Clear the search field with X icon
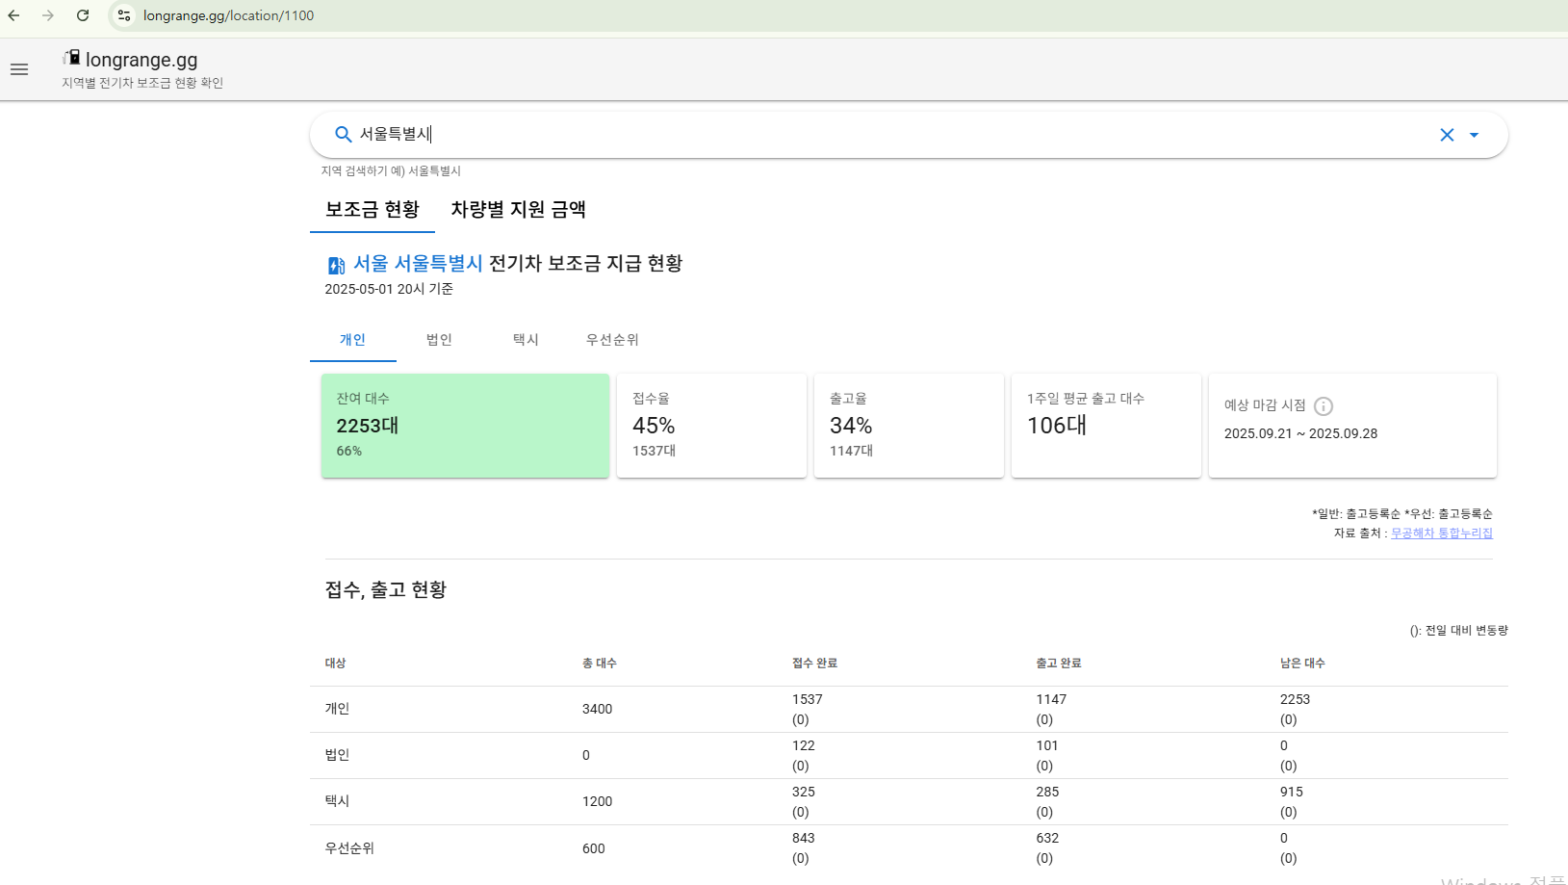 pos(1447,135)
